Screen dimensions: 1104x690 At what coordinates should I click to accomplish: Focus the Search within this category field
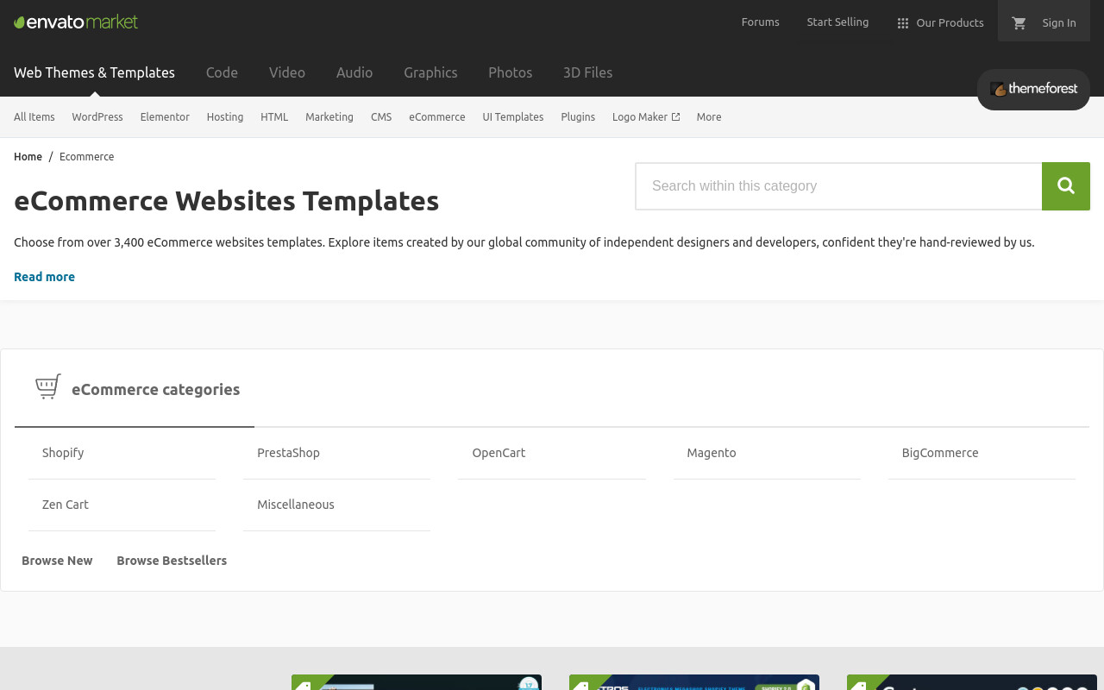click(x=838, y=185)
